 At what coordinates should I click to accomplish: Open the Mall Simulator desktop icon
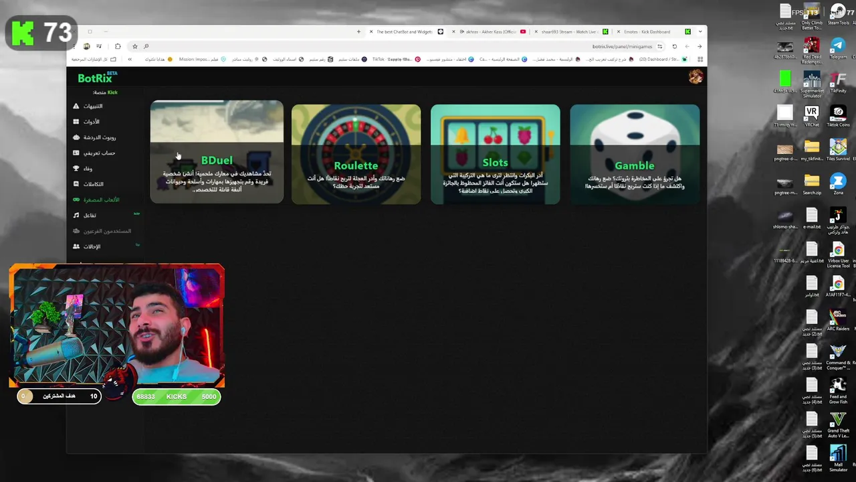[838, 459]
